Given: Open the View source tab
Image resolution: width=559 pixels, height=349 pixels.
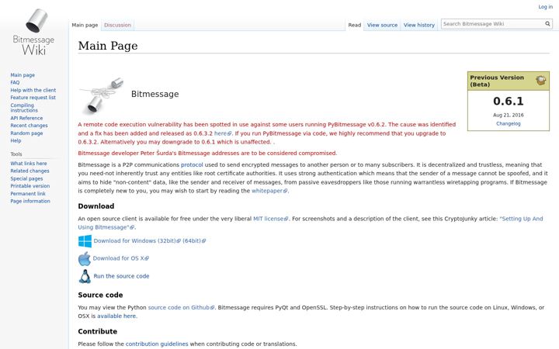Looking at the screenshot, I should pyautogui.click(x=382, y=25).
